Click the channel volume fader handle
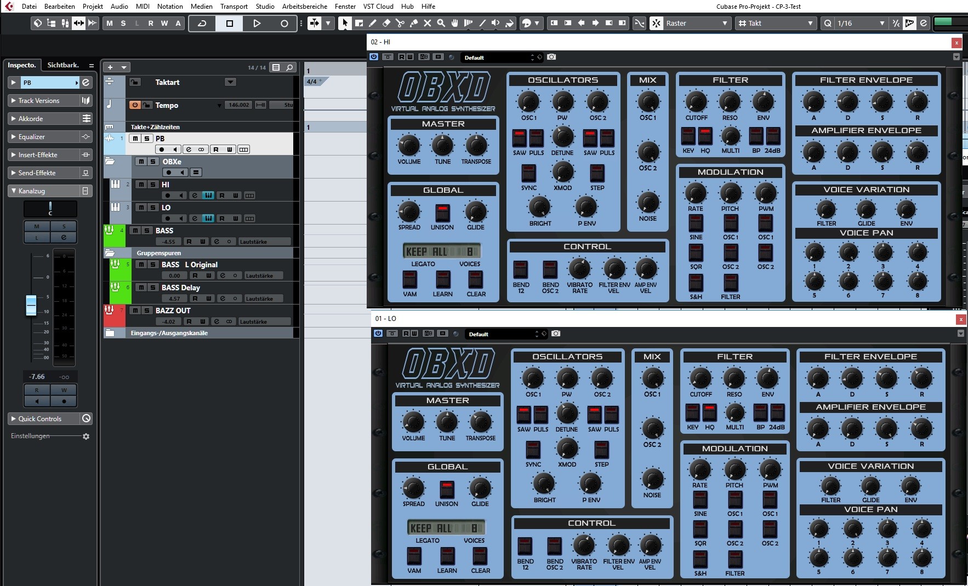The height and width of the screenshot is (586, 968). point(31,305)
